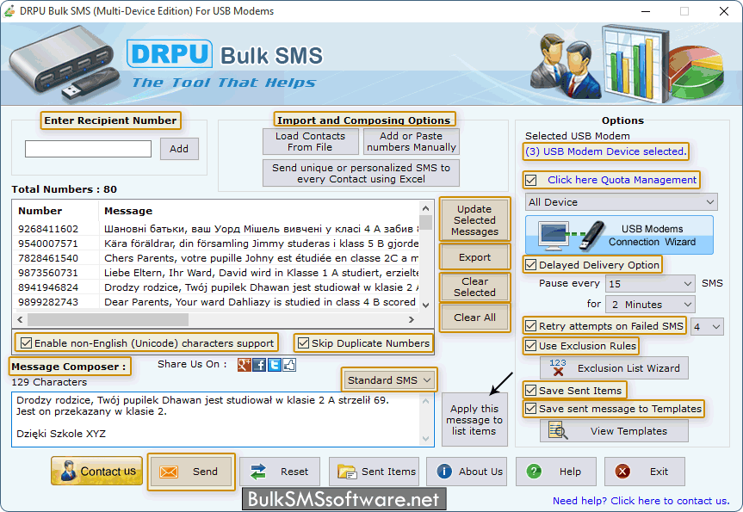743x512 pixels.
Task: Click Update Selected Messages button
Action: coord(474,220)
